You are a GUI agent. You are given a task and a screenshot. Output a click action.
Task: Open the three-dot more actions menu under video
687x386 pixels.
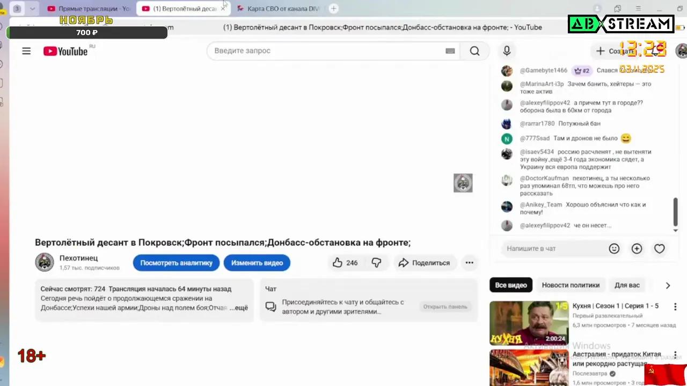click(469, 263)
